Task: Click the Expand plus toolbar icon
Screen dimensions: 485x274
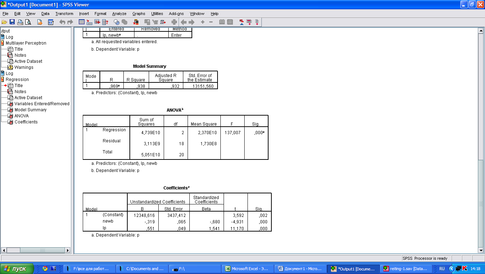Action: [203, 22]
